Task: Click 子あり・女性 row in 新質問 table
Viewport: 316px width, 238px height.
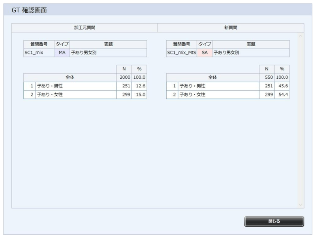Action: 218,94
